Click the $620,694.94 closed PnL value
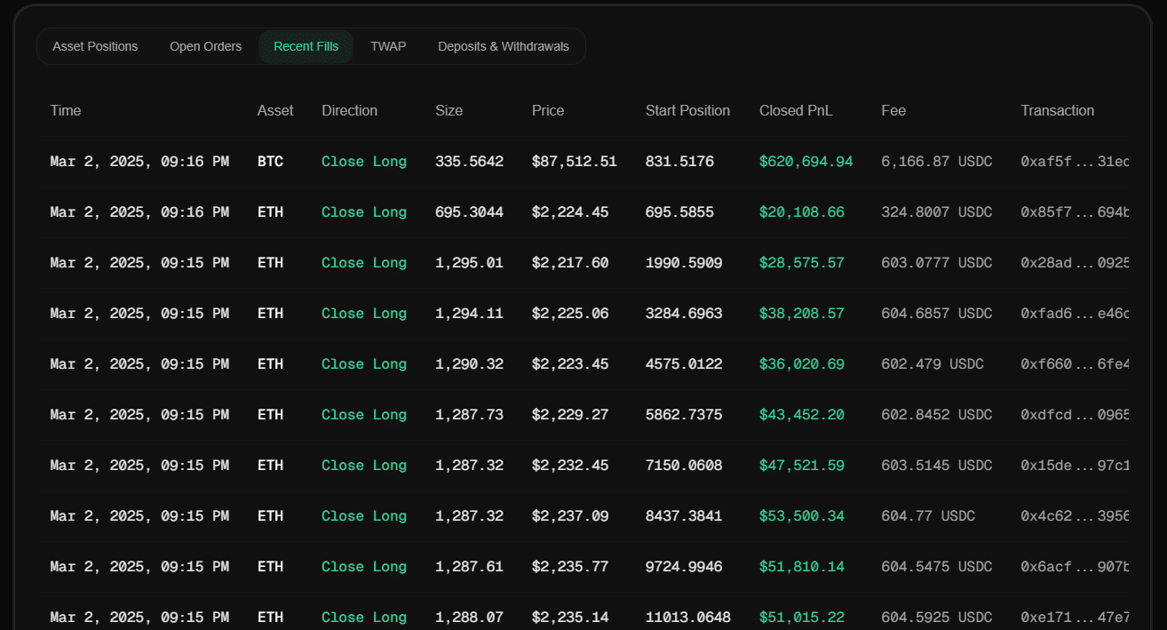The width and height of the screenshot is (1167, 630). click(x=806, y=162)
